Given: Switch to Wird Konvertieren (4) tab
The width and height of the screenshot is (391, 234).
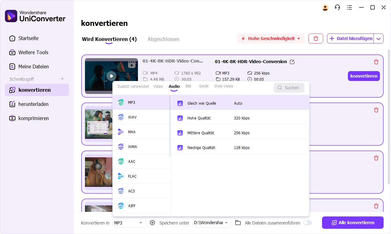Looking at the screenshot, I should (109, 39).
